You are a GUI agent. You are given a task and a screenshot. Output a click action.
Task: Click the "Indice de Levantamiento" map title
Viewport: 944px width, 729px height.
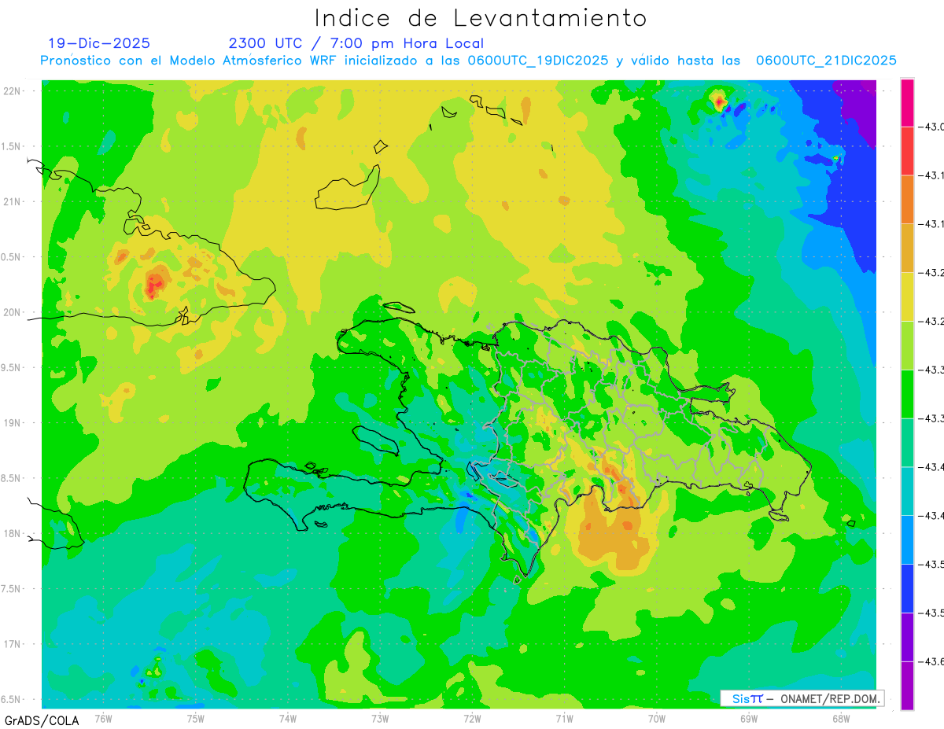pos(481,17)
